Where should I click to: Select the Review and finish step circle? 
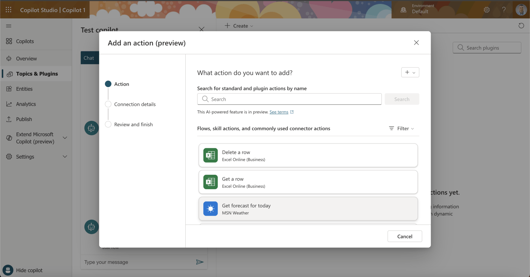(108, 124)
